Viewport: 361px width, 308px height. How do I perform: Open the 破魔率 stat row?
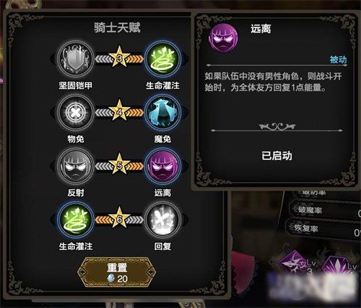326,210
